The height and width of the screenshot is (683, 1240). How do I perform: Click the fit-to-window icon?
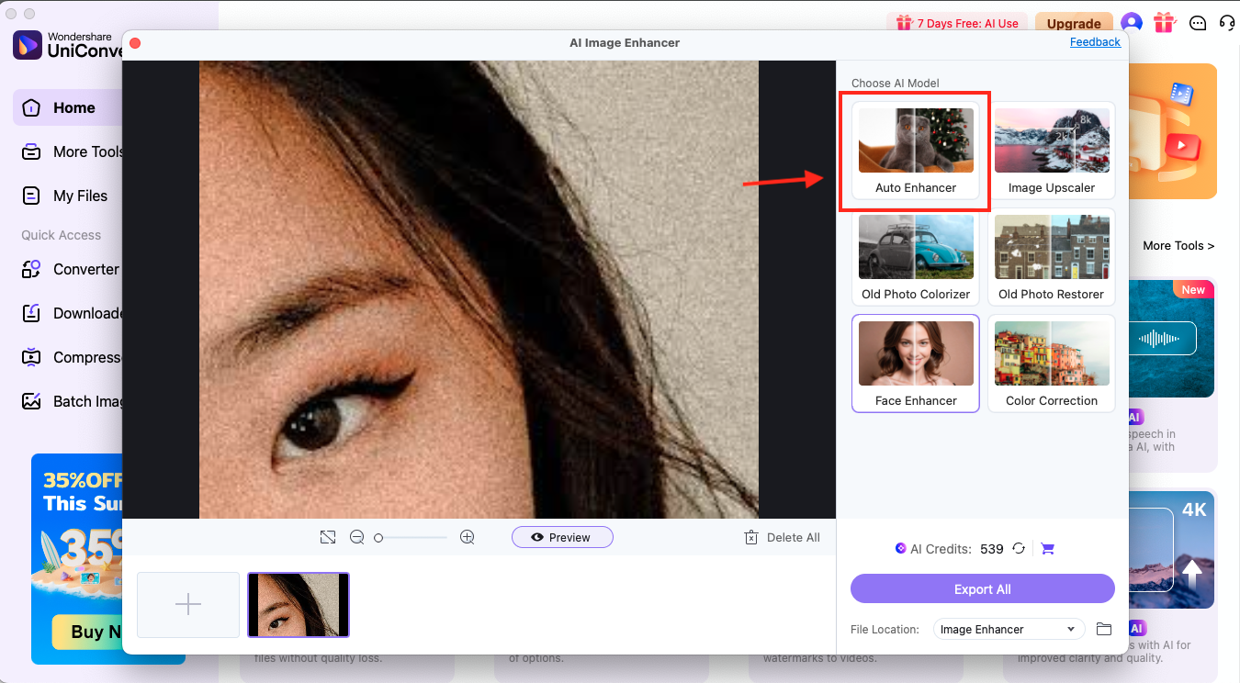(x=328, y=537)
